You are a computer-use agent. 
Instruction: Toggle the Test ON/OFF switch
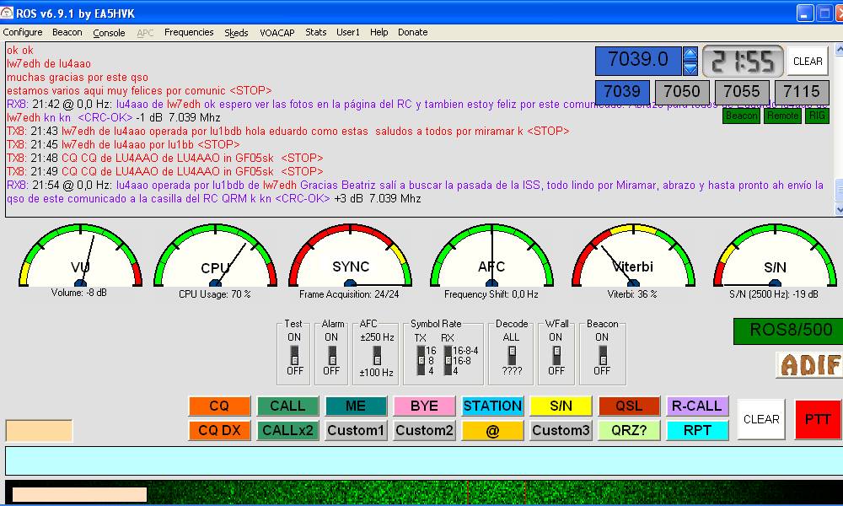click(294, 355)
